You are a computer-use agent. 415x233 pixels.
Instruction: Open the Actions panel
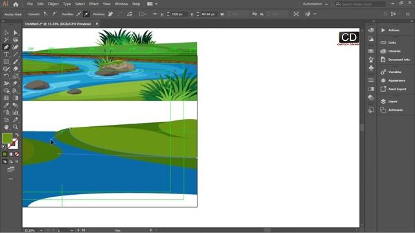395,30
